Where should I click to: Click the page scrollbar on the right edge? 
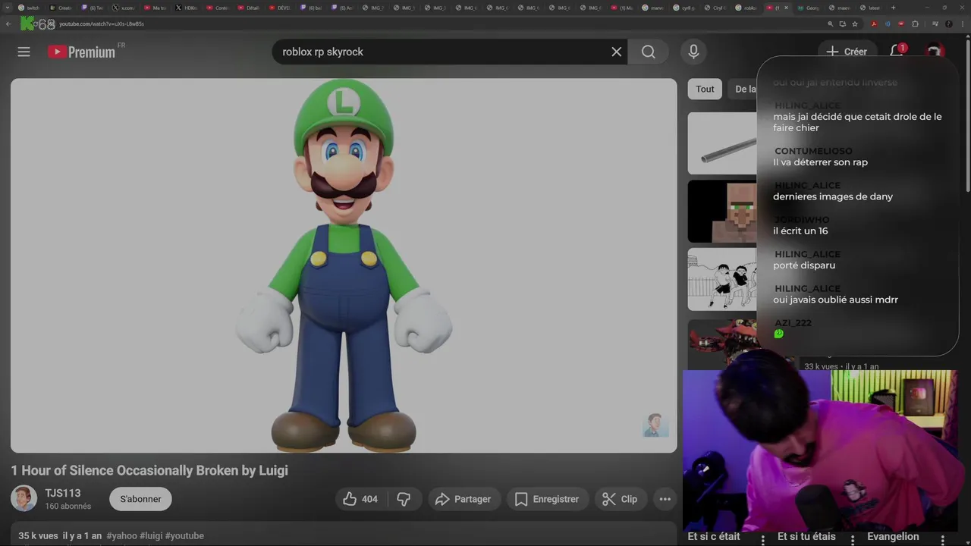967,114
